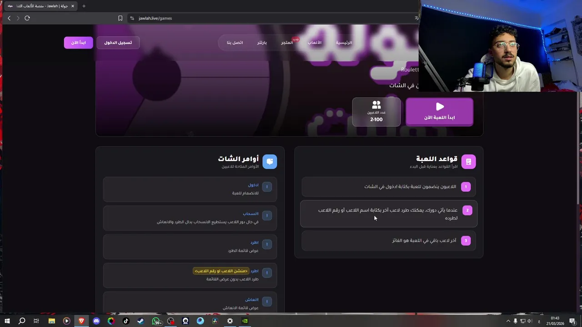The width and height of the screenshot is (582, 327).
Task: Click the purple number 1 rule badge
Action: 466,187
